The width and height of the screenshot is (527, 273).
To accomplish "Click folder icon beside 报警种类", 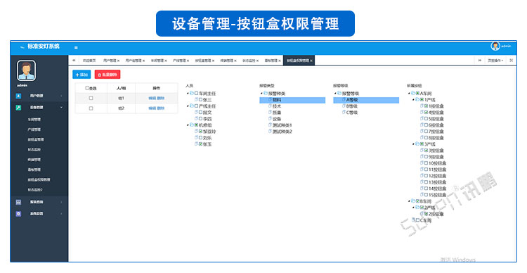I will click(x=265, y=94).
